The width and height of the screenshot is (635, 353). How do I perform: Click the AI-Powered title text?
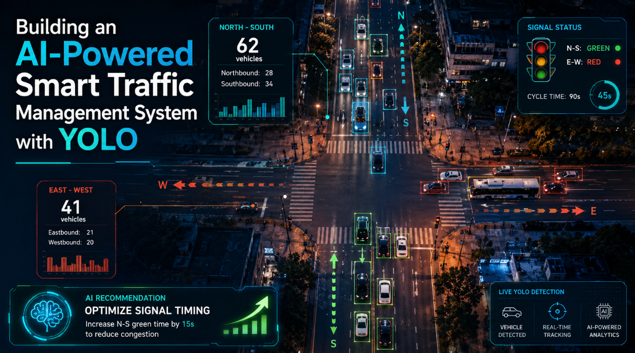pos(105,54)
